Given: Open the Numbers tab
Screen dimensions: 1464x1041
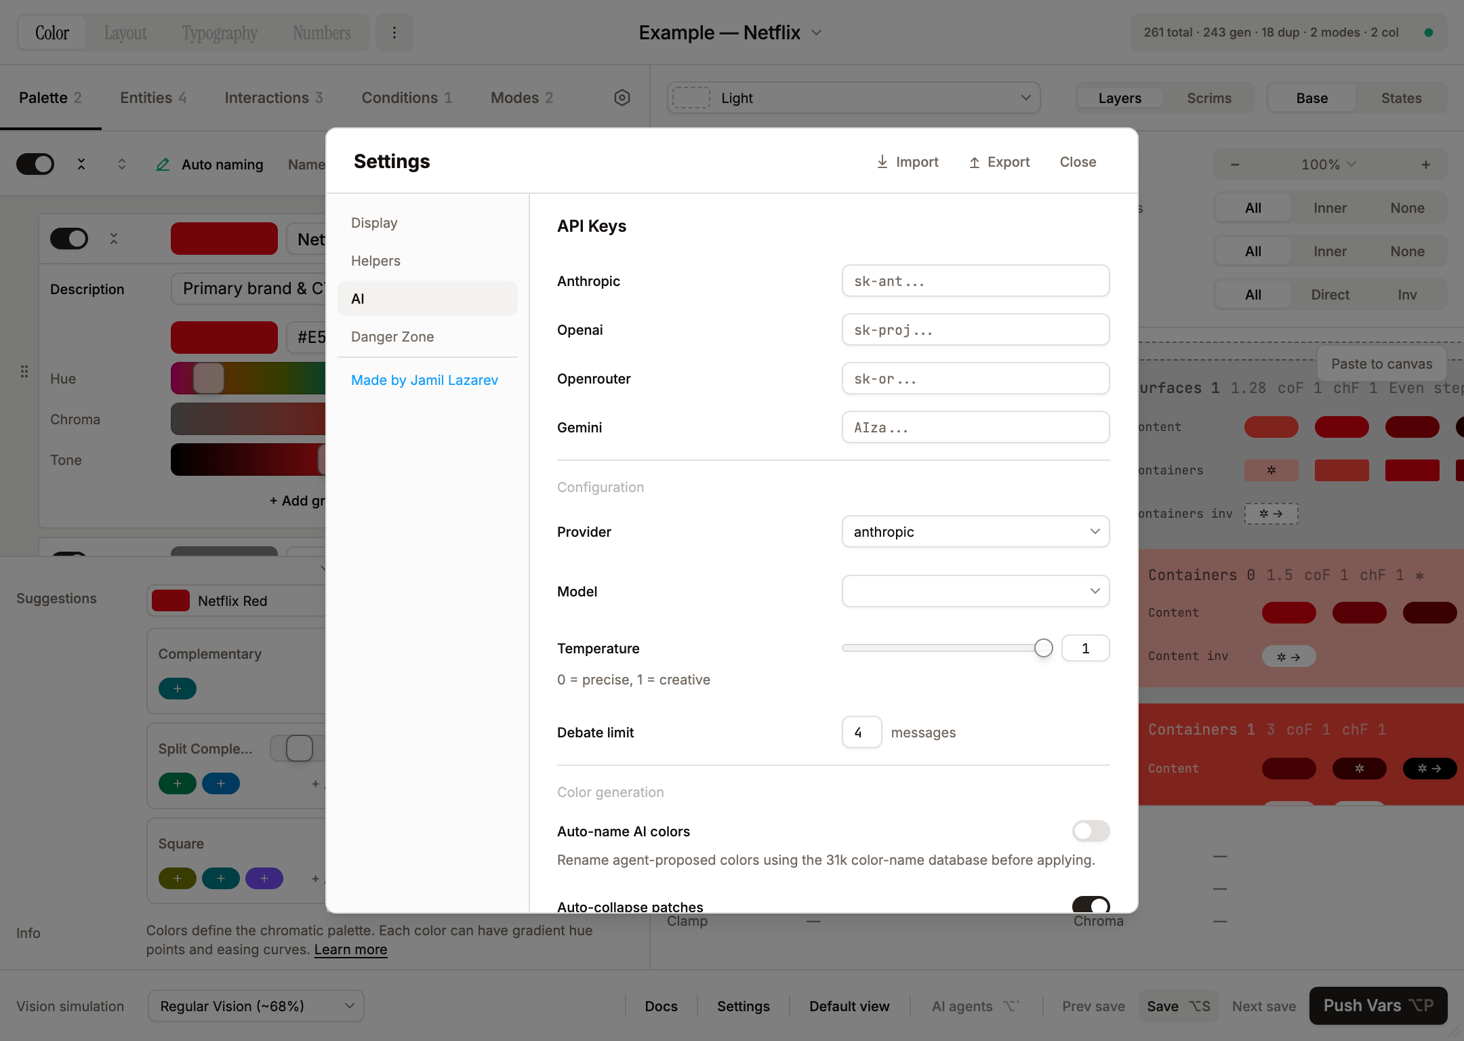Looking at the screenshot, I should tap(321, 33).
